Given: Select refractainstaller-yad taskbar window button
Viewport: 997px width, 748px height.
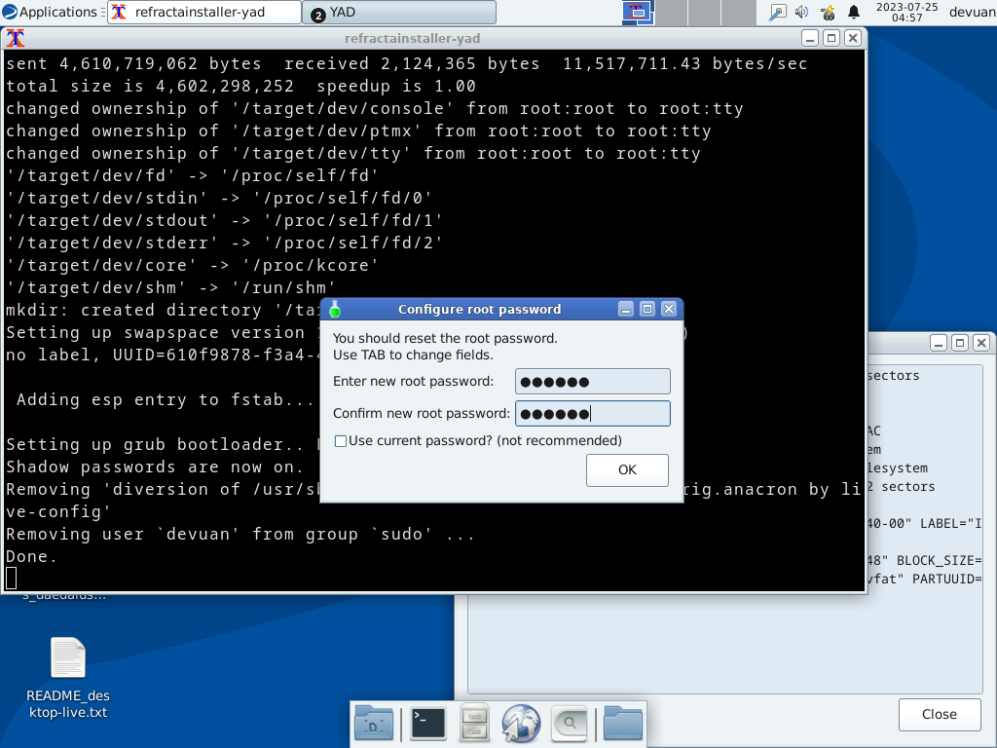Looking at the screenshot, I should pyautogui.click(x=204, y=13).
